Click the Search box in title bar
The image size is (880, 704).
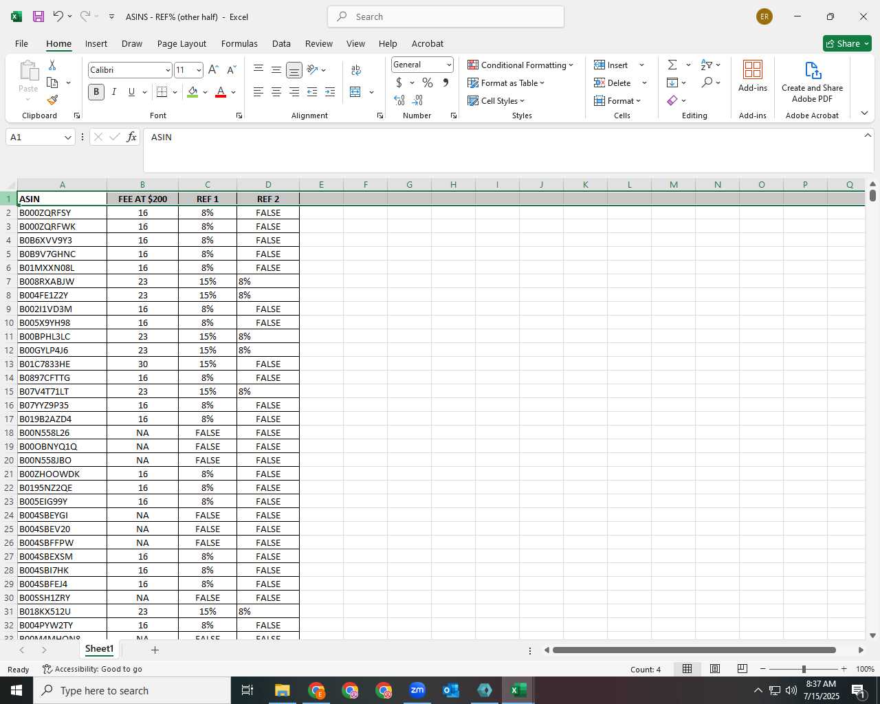click(x=445, y=16)
